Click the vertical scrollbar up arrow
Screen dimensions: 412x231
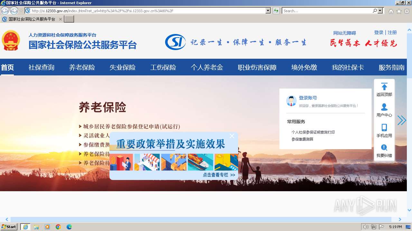409,30
